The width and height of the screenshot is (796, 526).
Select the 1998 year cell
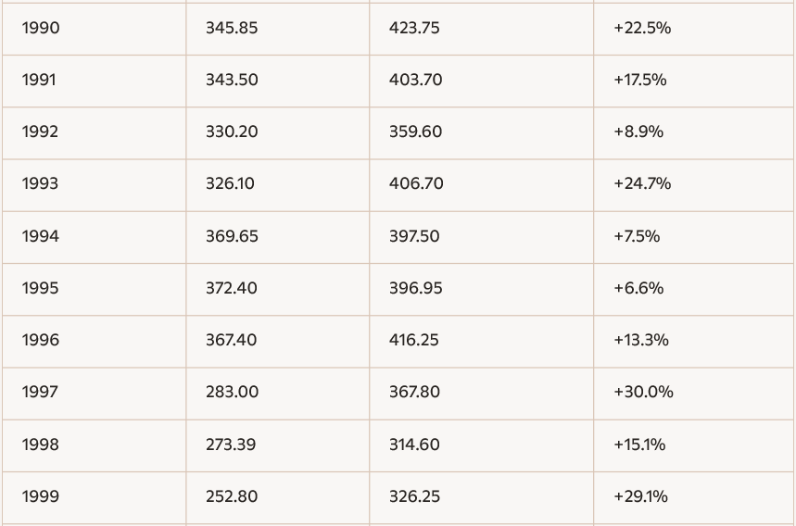click(40, 445)
